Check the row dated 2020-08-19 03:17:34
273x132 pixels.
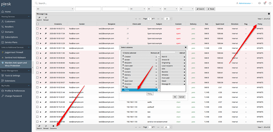point(37,34)
